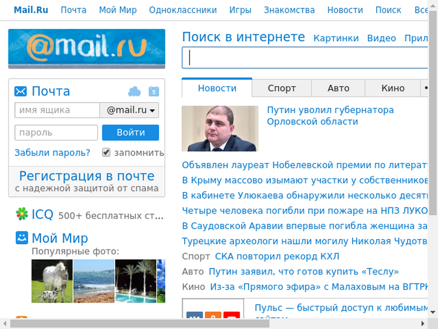Click the ICQ flower icon
Screen dimensions: 438x329
click(22, 214)
